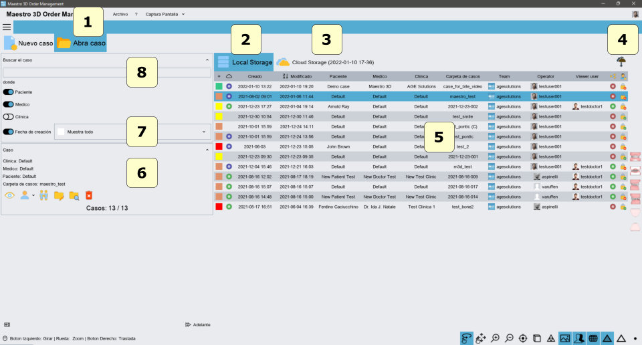Toggle the background picture icon
The image size is (642, 345).
click(x=565, y=338)
